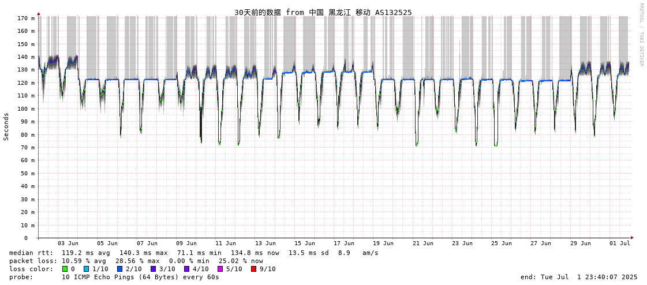This screenshot has height=285, width=647.
Task: Click the "loss color:" legend label
Action: coord(31,269)
